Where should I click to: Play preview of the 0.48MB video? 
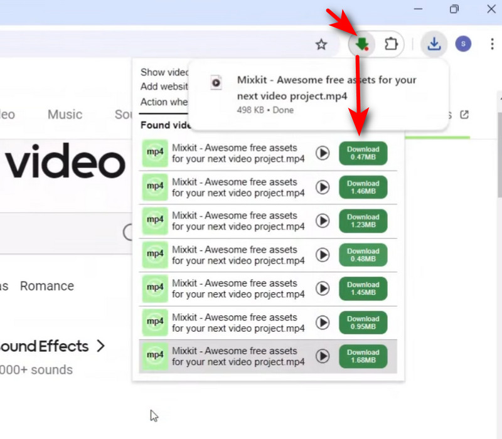323,255
